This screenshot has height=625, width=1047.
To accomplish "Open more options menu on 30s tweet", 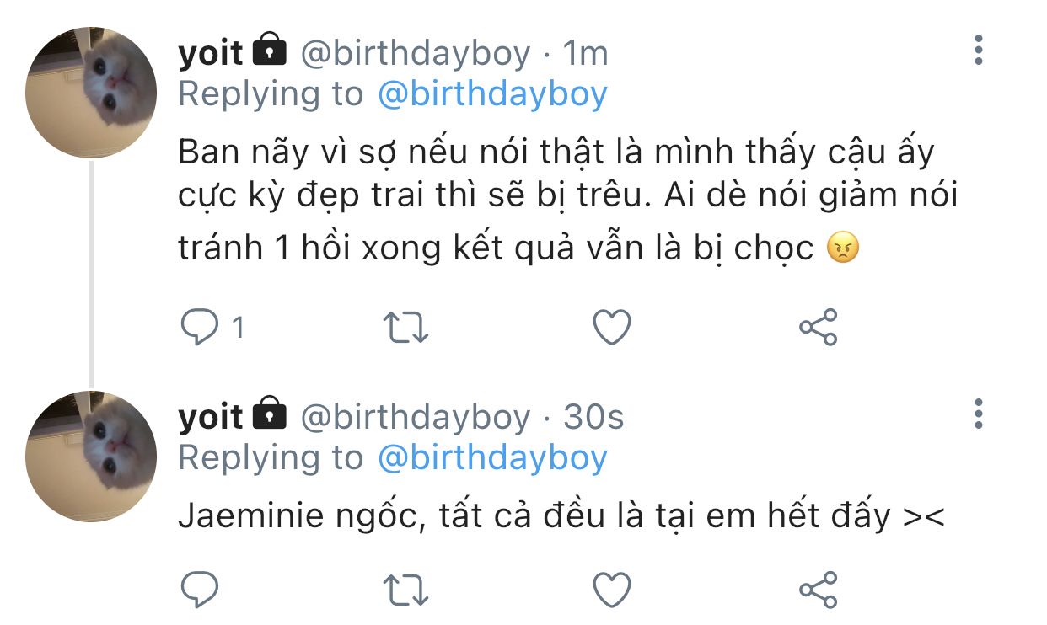I will click(x=979, y=414).
